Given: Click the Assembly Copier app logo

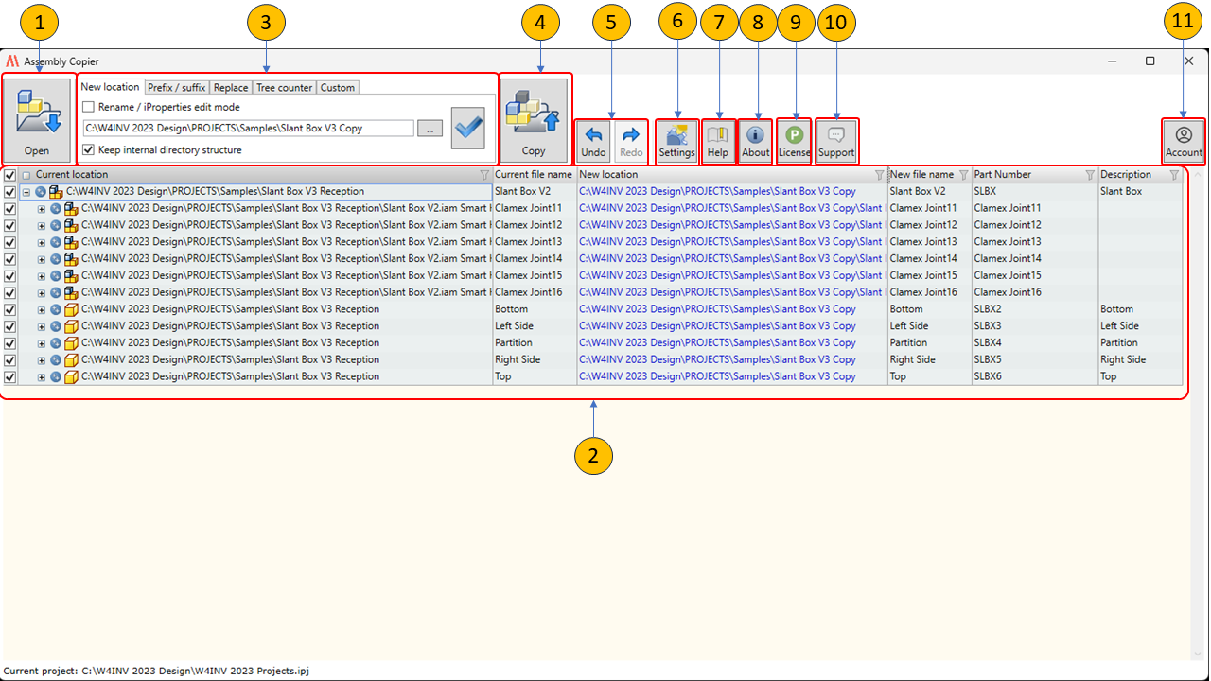Looking at the screenshot, I should (x=12, y=61).
